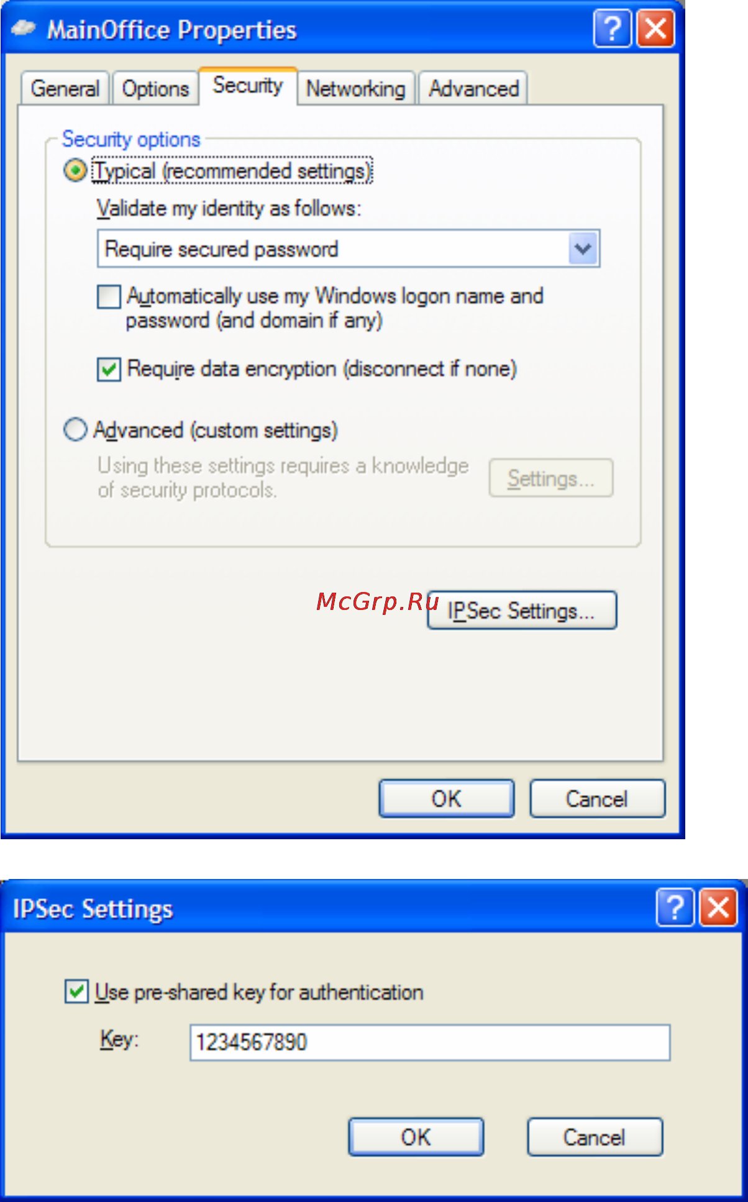The image size is (748, 1202).
Task: Click the MainOffice connection icon in title bar
Action: [x=24, y=29]
